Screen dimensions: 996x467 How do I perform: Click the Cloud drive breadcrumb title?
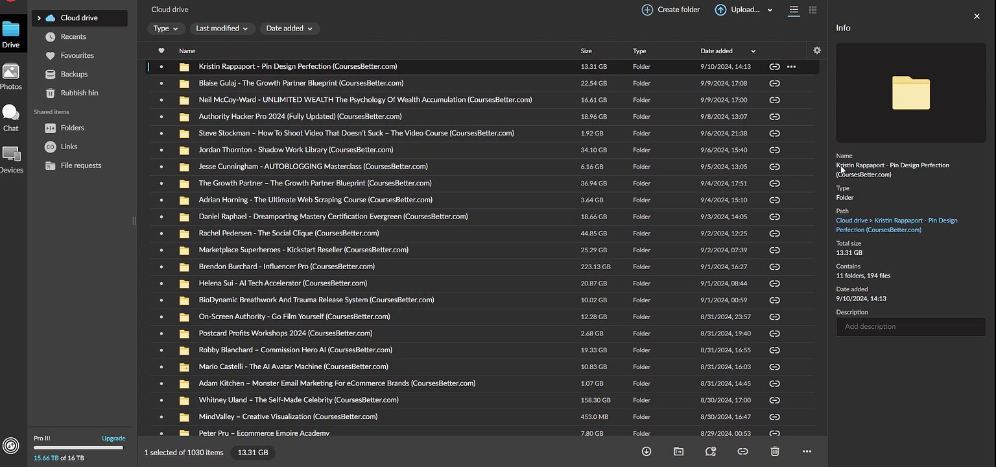click(170, 10)
